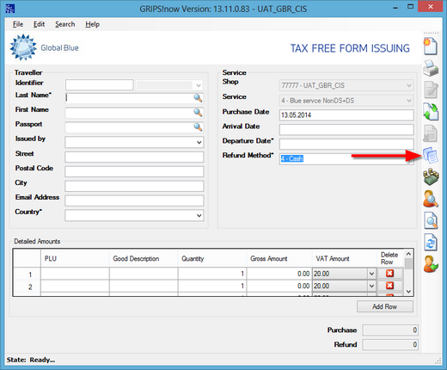Open VAT Amount dropdown in row 1
This screenshot has height=370, width=447.
(371, 274)
